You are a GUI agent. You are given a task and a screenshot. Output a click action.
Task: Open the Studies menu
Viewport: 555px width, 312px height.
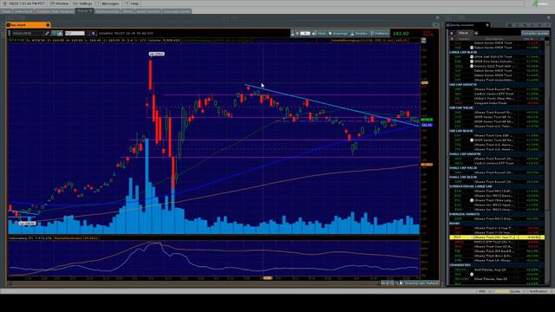[359, 33]
